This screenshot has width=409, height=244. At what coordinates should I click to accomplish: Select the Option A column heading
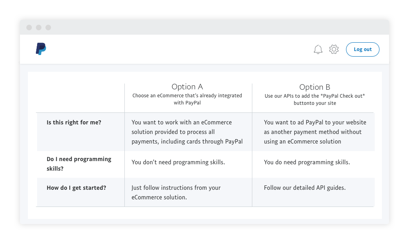tap(187, 87)
